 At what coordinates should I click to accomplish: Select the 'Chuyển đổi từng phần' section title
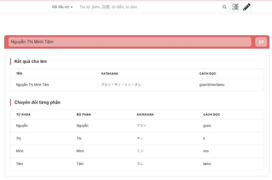[x=37, y=102]
